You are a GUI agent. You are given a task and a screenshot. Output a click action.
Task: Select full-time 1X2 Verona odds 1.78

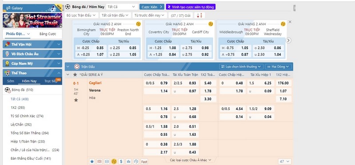point(208,91)
